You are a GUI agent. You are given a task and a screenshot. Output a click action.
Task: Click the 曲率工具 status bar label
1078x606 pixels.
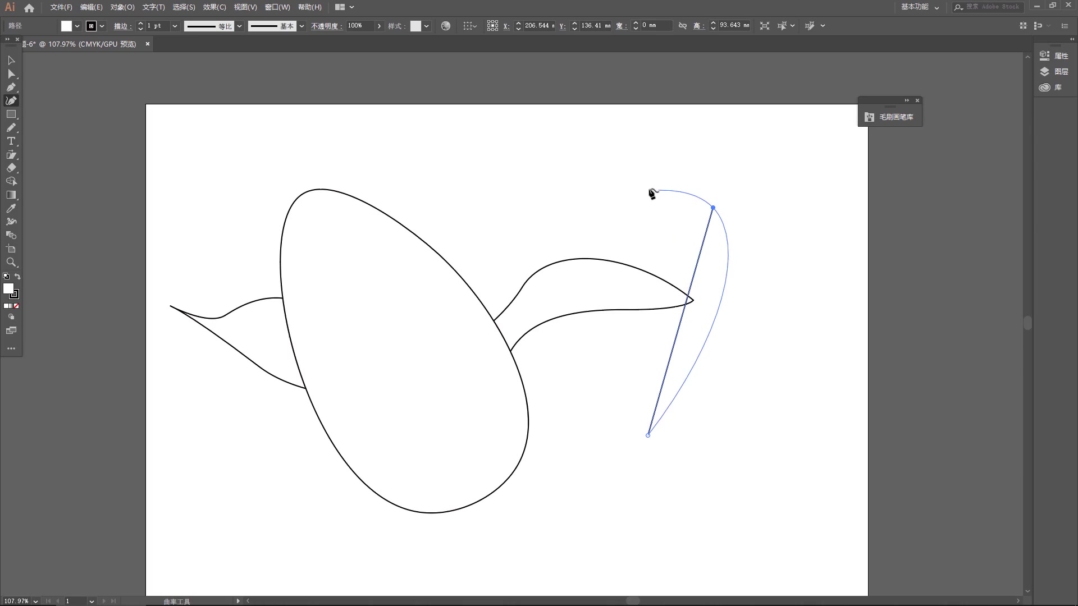(177, 601)
